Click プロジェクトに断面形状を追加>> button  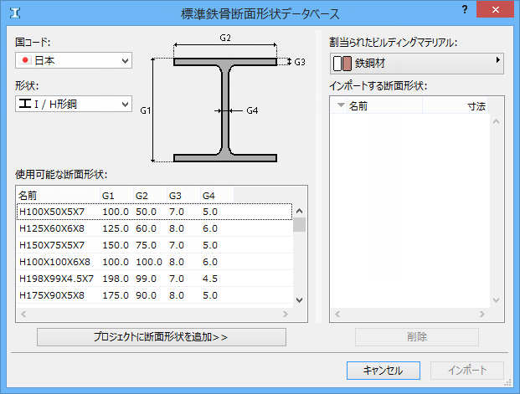pyautogui.click(x=162, y=337)
